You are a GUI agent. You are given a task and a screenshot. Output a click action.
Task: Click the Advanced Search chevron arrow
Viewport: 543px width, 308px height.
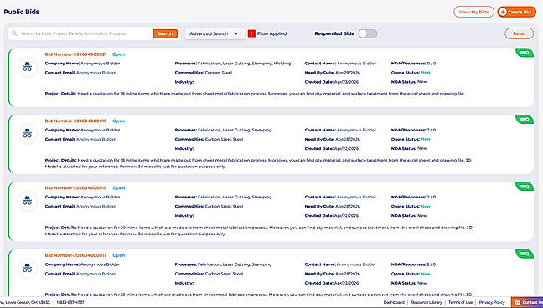(236, 33)
